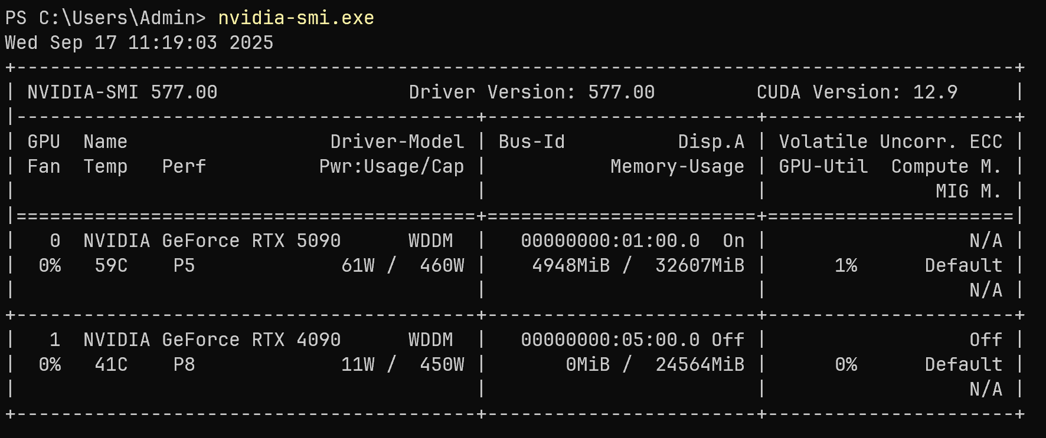Viewport: 1046px width, 438px height.
Task: Click the 0MiB memory used value
Action: (588, 364)
